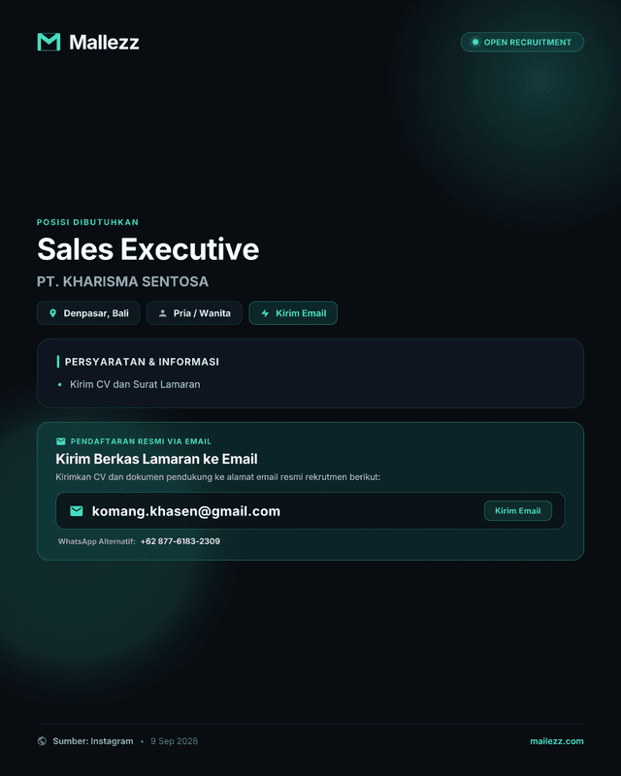Click the Kirim Email button in email box
Image resolution: width=621 pixels, height=776 pixels.
(517, 511)
